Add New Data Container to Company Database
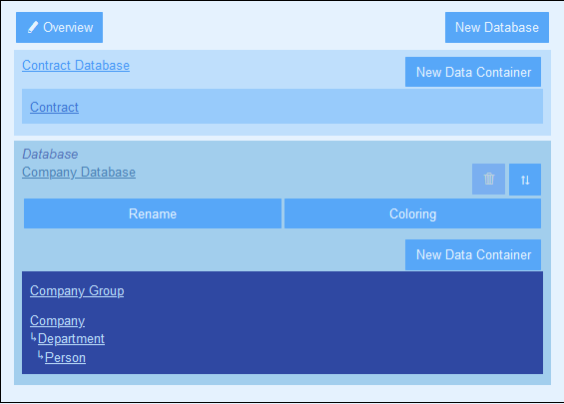 click(x=473, y=254)
